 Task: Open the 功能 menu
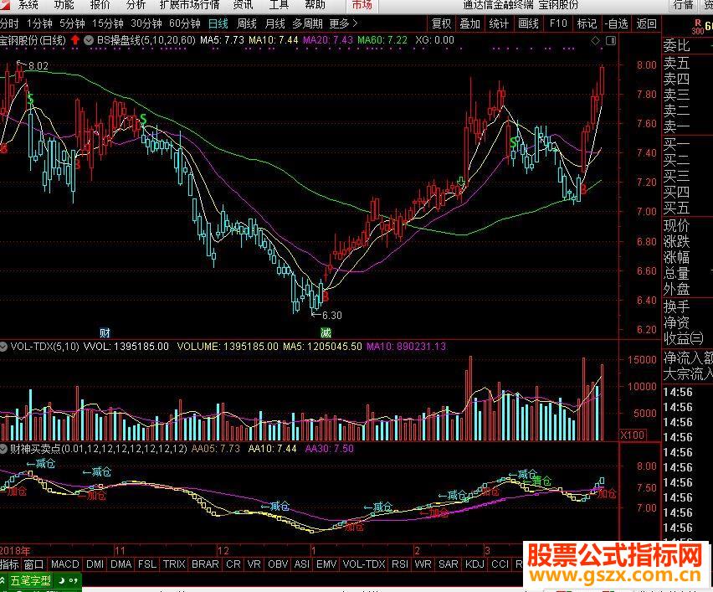click(64, 5)
